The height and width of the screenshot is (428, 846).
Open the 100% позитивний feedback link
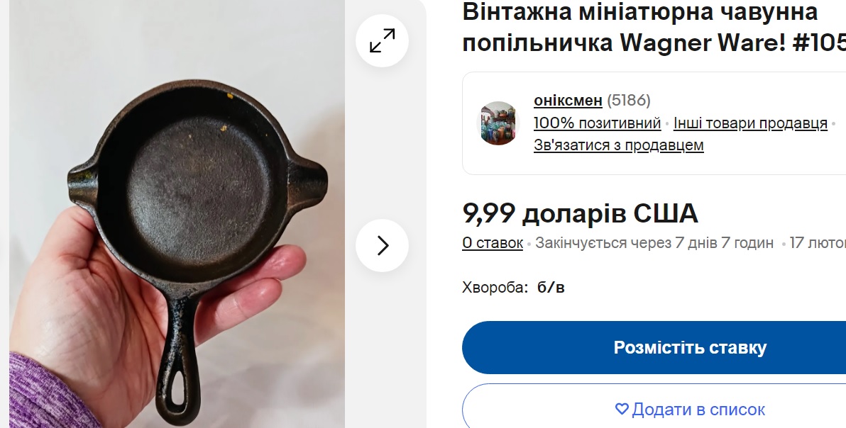(598, 123)
